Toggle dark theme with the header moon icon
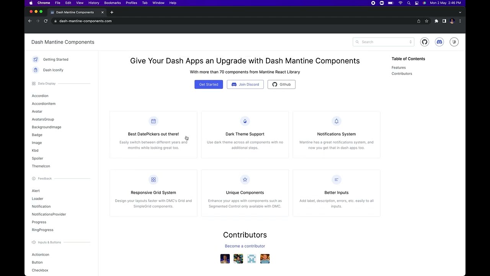490x276 pixels. (454, 42)
